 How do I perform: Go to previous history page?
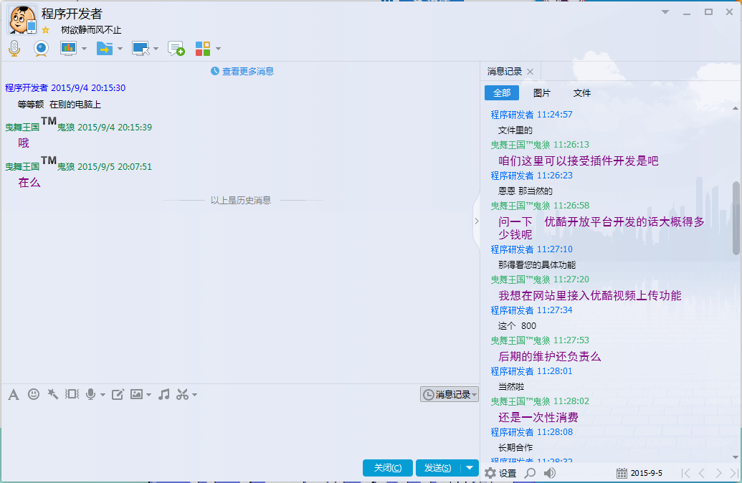(702, 473)
